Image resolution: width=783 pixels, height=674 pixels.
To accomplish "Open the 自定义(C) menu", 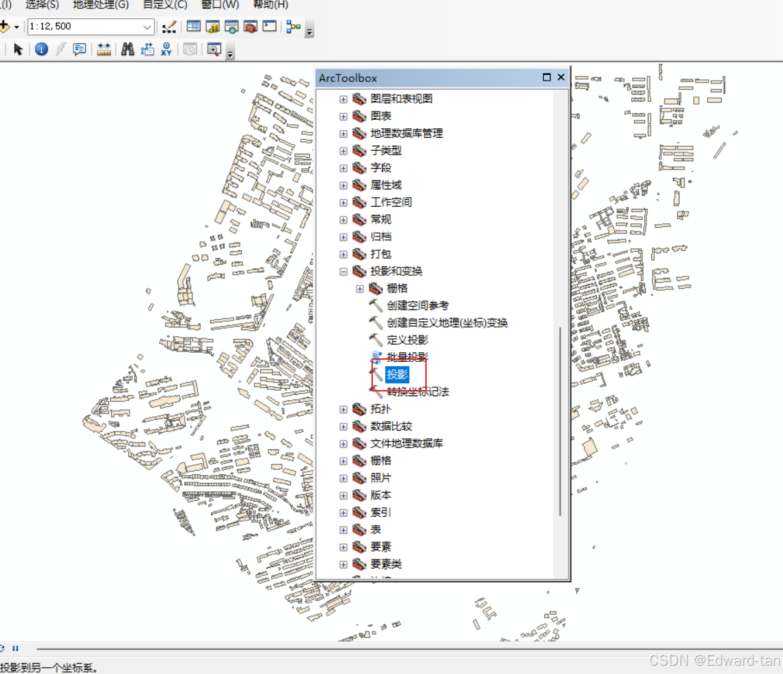I will [x=165, y=5].
